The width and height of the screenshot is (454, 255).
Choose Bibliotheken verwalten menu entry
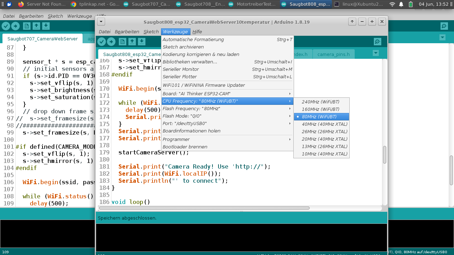[227, 62]
